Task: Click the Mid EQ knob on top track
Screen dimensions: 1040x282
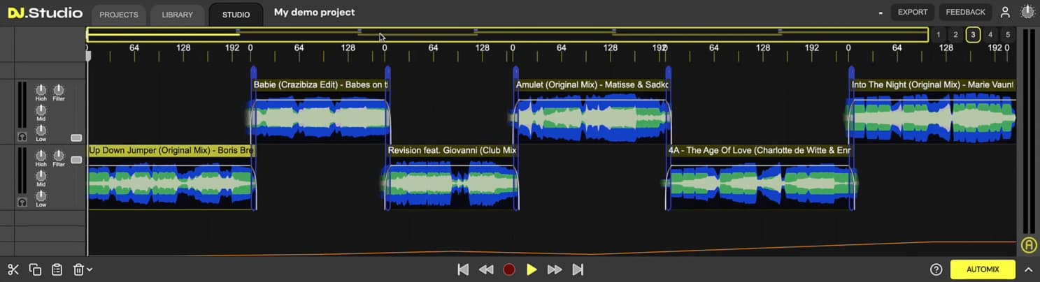Action: [41, 110]
